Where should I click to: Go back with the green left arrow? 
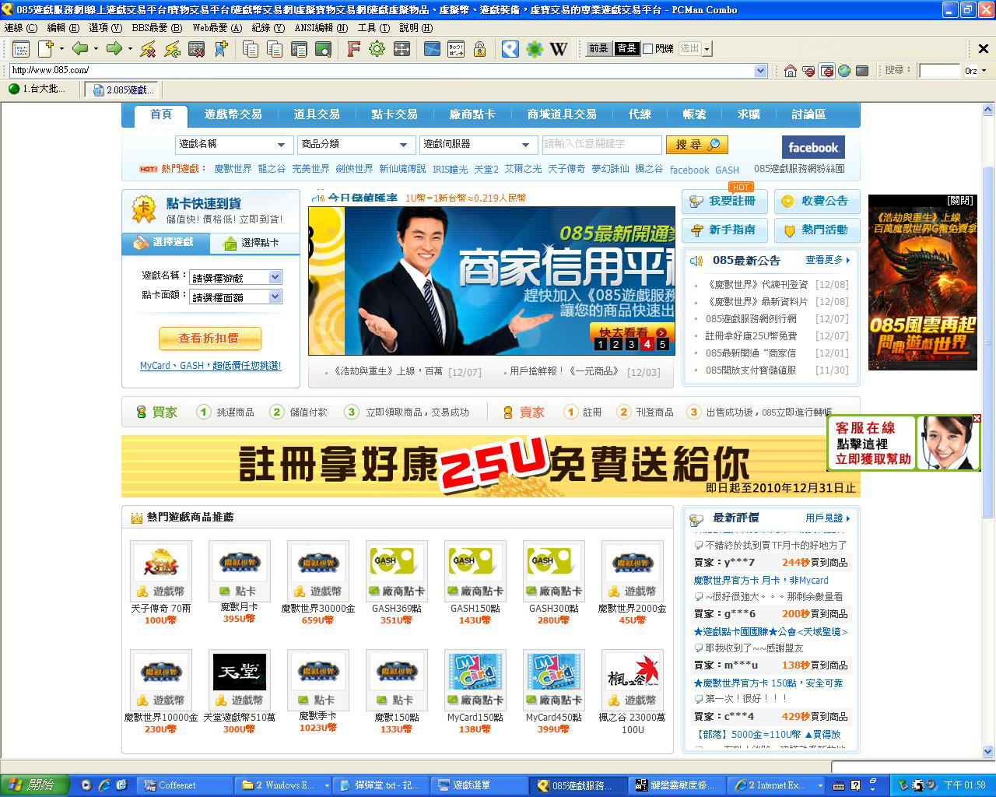pos(80,50)
